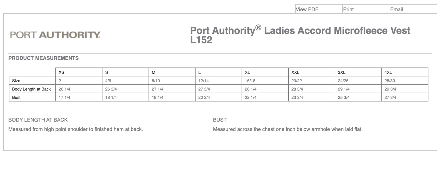Select the Body Length at Back row label
The image size is (440, 182).
[x=31, y=89]
